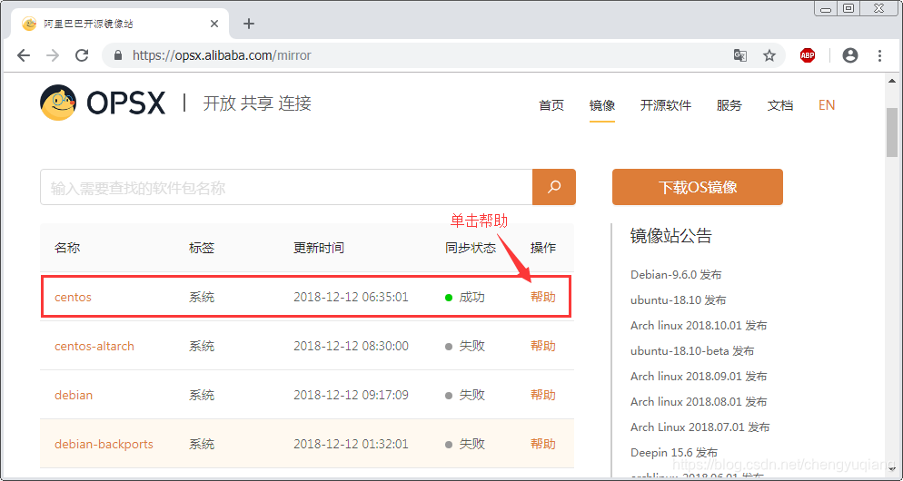Image resolution: width=903 pixels, height=481 pixels.
Task: Open the debian-backports mirror link
Action: [x=104, y=444]
